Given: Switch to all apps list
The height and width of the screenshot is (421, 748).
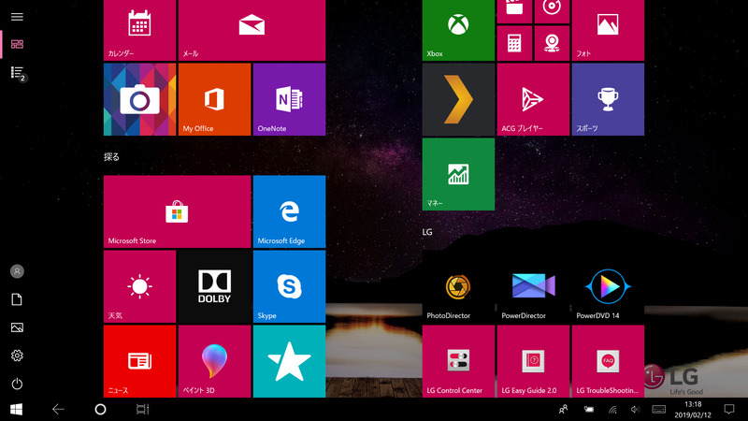Looking at the screenshot, I should (17, 73).
